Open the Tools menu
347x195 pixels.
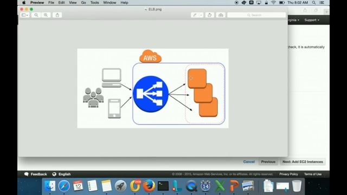coord(94,3)
